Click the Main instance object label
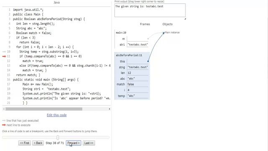 172,32
